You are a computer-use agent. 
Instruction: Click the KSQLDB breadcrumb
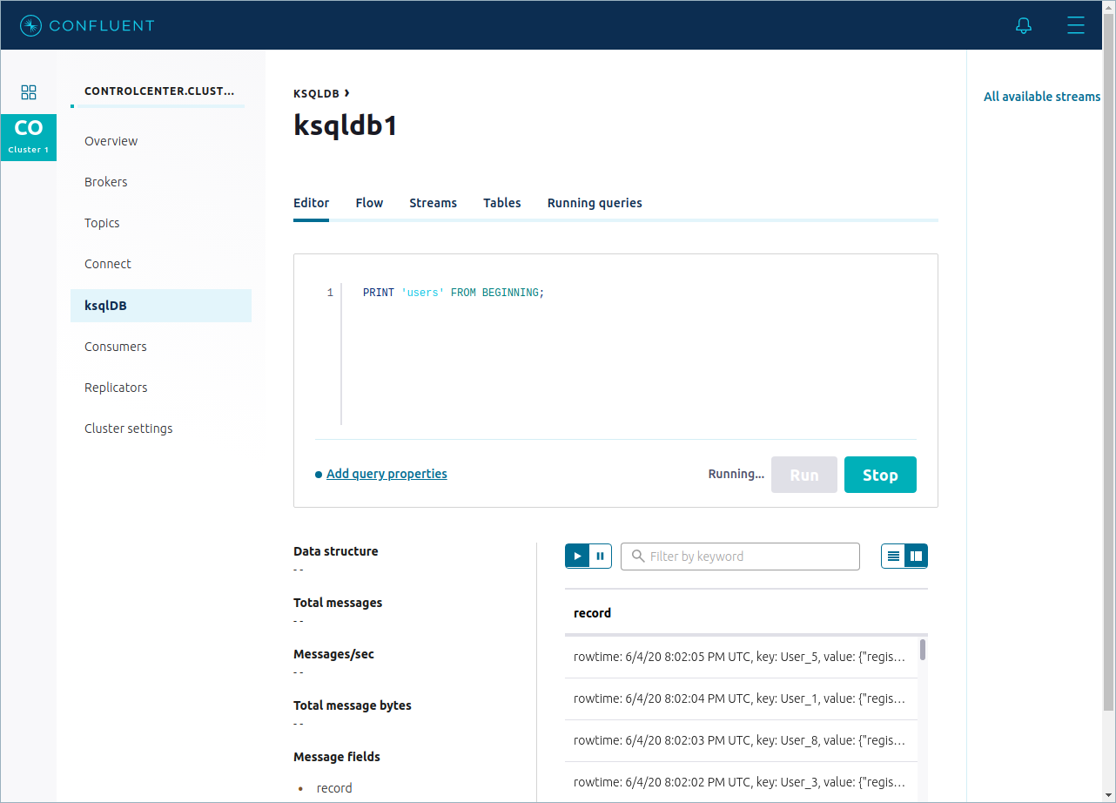(316, 93)
